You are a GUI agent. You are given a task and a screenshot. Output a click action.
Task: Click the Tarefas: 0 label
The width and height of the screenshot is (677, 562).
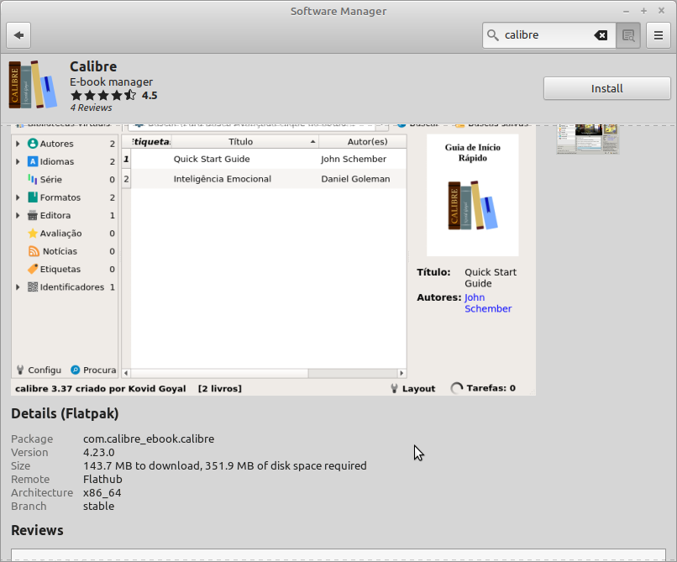click(491, 388)
